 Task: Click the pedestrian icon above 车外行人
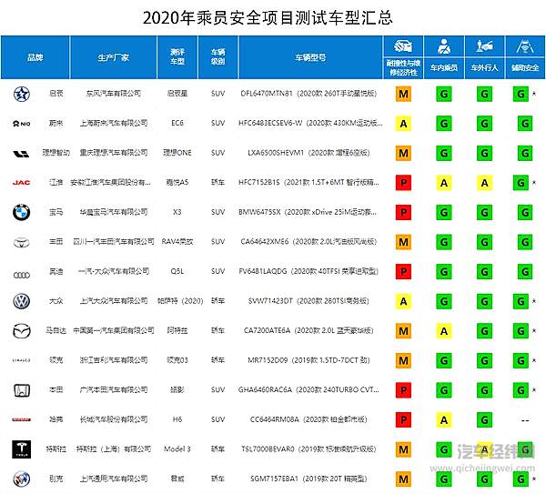(484, 46)
